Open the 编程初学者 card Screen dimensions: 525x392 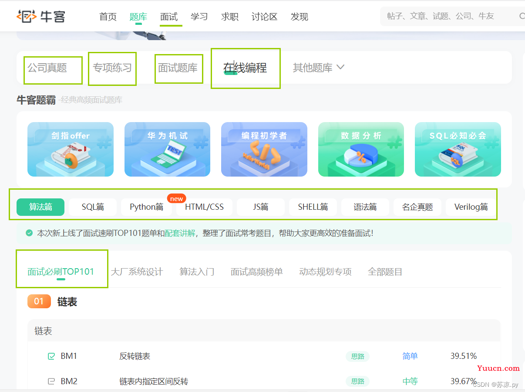[264, 149]
